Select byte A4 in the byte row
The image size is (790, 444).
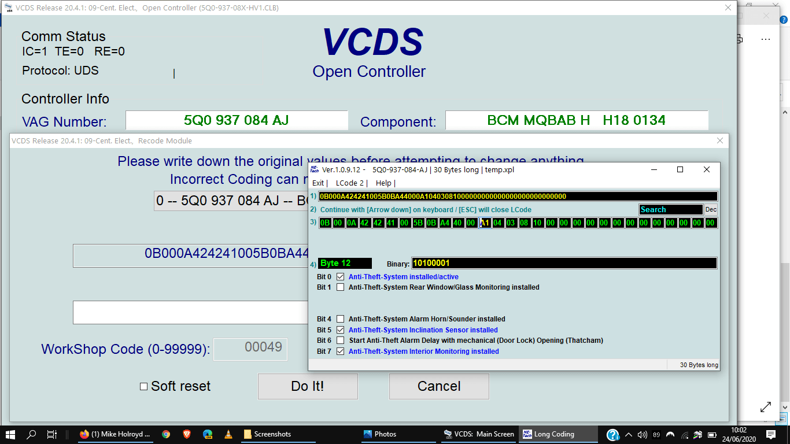point(445,223)
